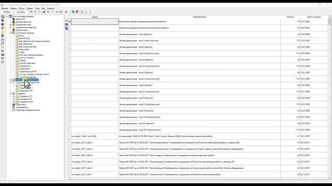
Task: Open the Справка menu
Action: coord(51,8)
